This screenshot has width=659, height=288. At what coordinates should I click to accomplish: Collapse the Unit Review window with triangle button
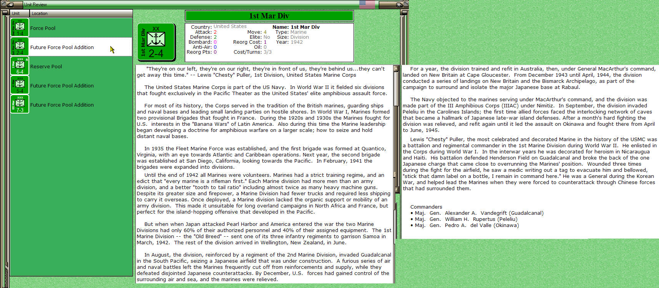(10, 5)
